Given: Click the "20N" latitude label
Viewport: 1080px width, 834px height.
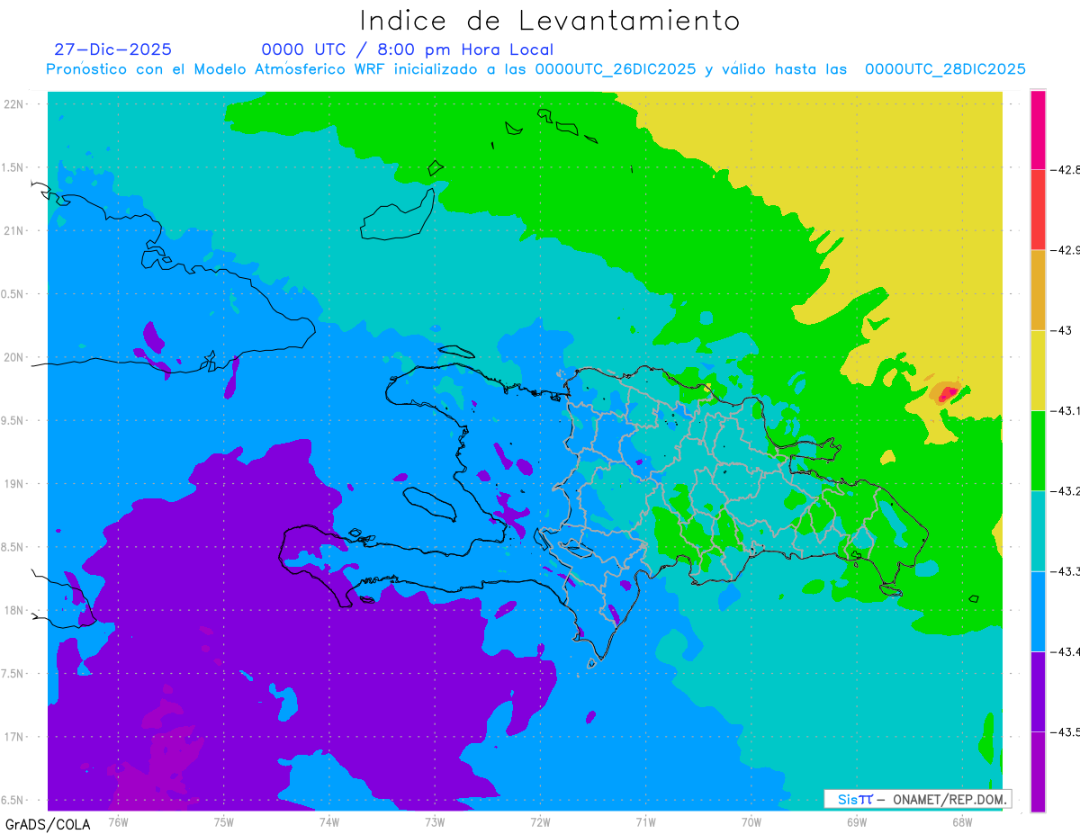Looking at the screenshot, I should click(14, 357).
